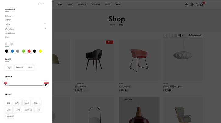
Task: Switch to two-column grid view icon
Action: point(172,35)
